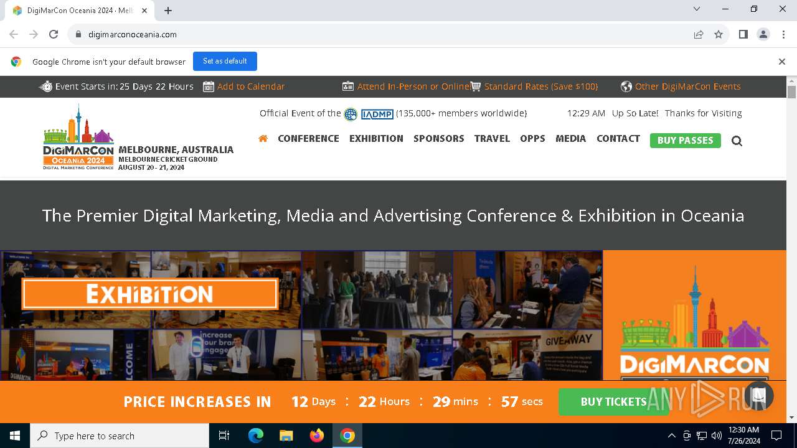The height and width of the screenshot is (448, 797).
Task: Click the 'MELBOURNE, AUSTRALIA' heading text
Action: (x=176, y=150)
